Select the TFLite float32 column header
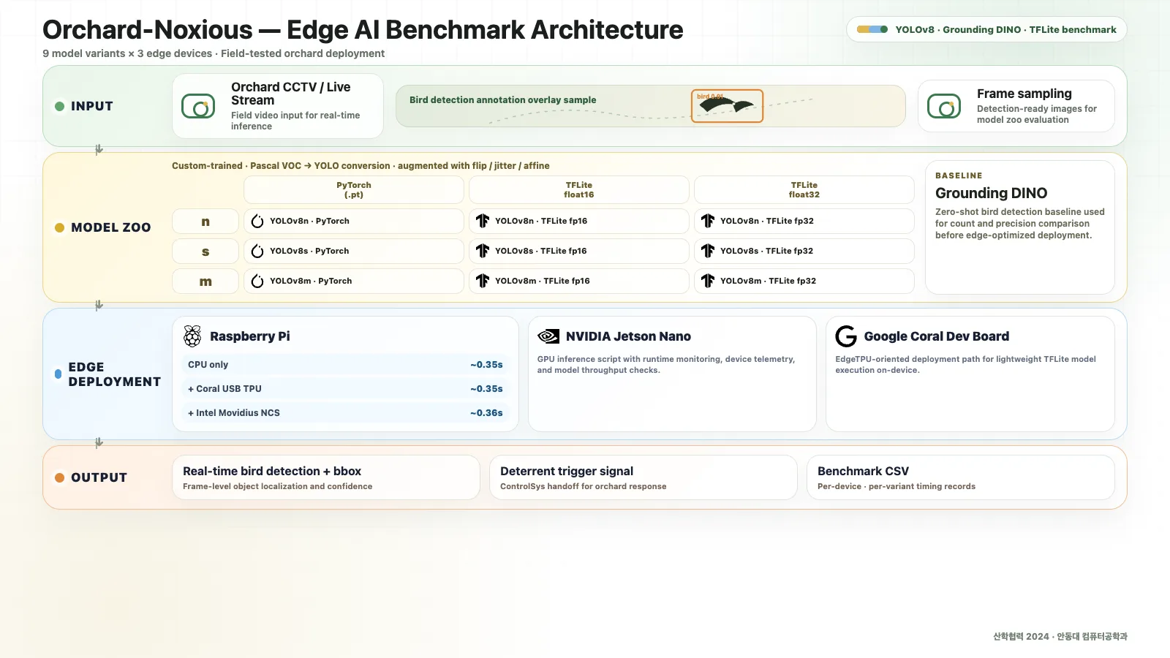This screenshot has width=1170, height=658. (x=804, y=190)
